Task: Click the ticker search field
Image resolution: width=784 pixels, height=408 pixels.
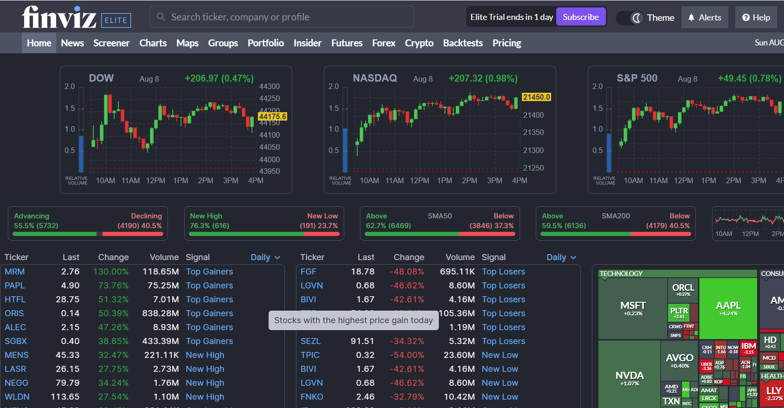Action: point(282,17)
